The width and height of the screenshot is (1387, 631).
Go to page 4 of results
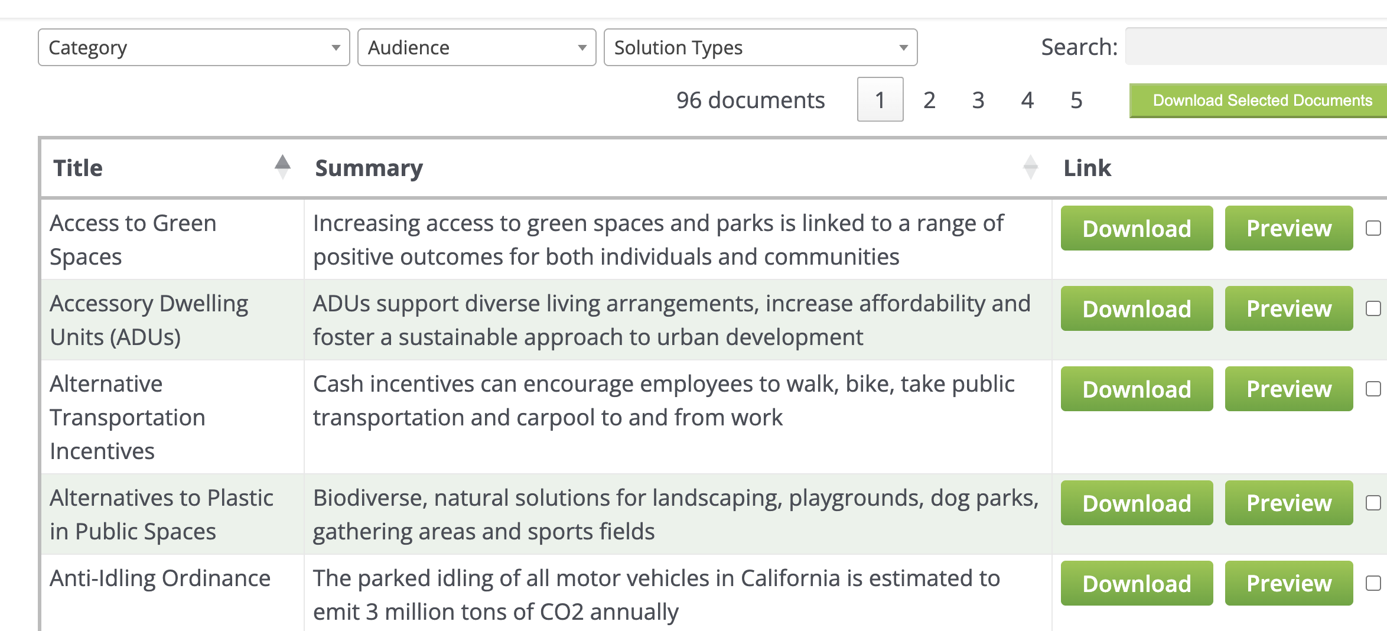1027,100
